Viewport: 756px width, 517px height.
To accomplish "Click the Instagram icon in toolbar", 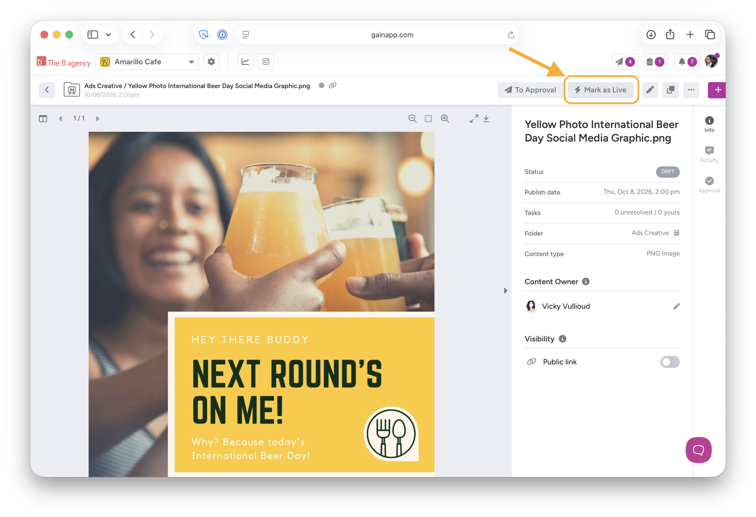I will coord(266,62).
